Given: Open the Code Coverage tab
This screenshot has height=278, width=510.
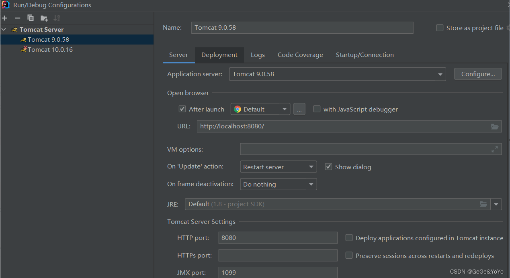Looking at the screenshot, I should (x=300, y=55).
